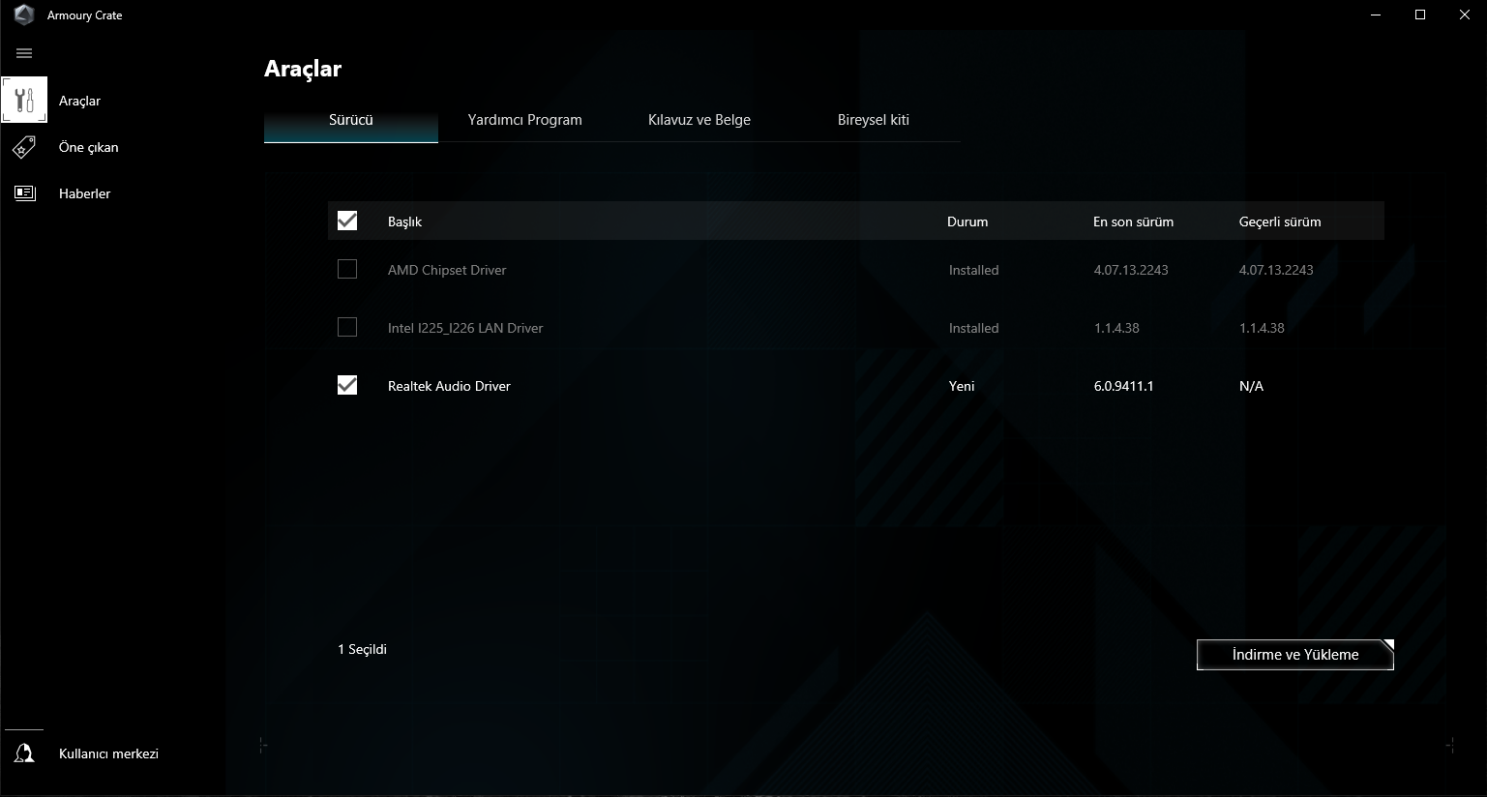
Task: Click the 1 Seçildi selection count
Action: click(x=362, y=649)
